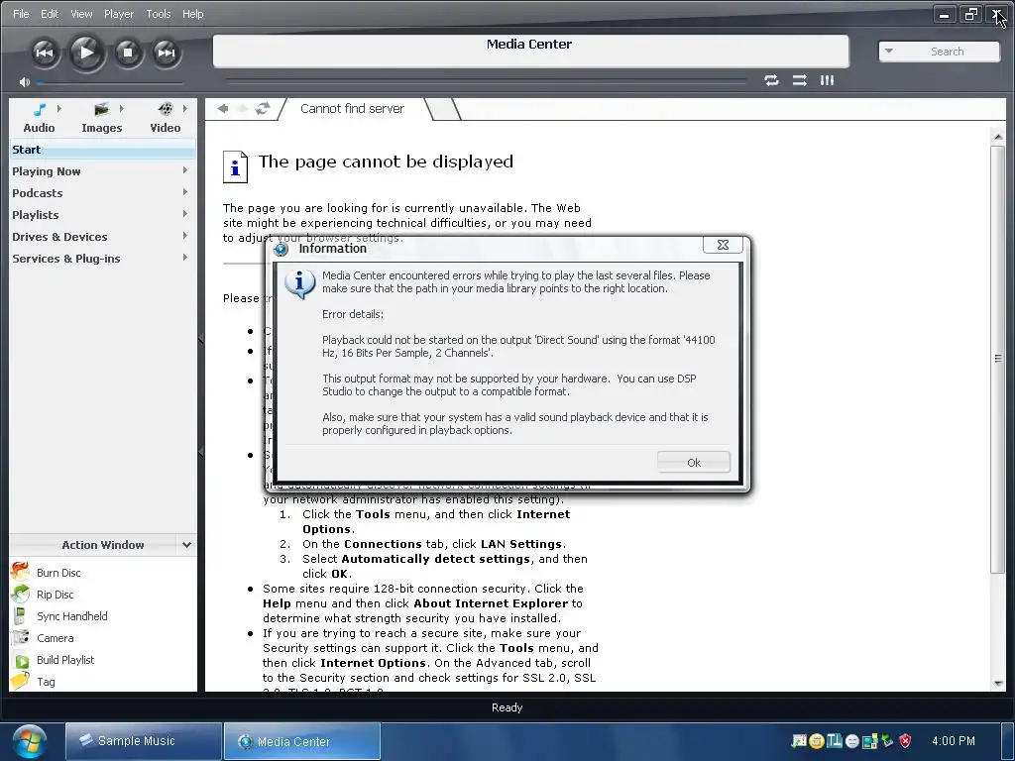The height and width of the screenshot is (761, 1015).
Task: Click the red security shield tray icon
Action: [x=905, y=741]
